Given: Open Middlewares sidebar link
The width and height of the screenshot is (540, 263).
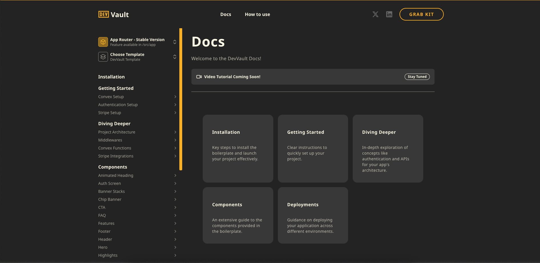Looking at the screenshot, I should click(110, 140).
